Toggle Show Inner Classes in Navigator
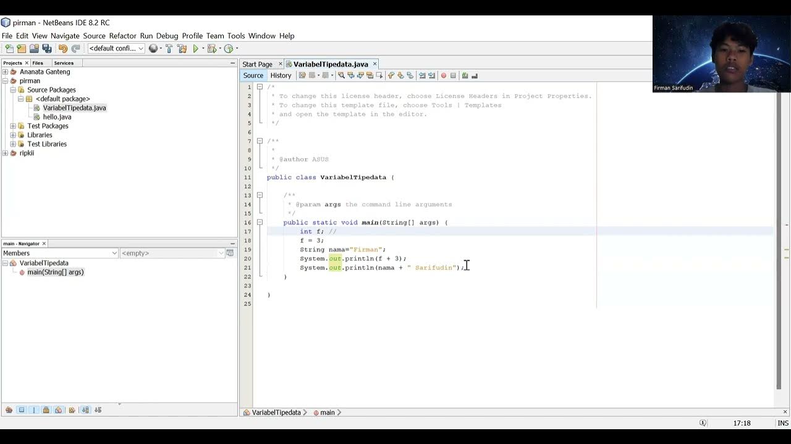Screen dimensions: 791x444 pyautogui.click(x=58, y=410)
